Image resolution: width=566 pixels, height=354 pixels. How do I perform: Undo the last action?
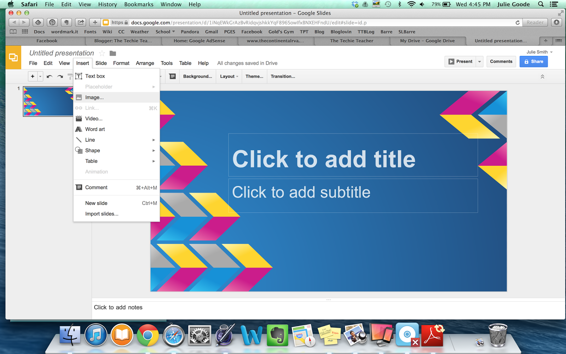pyautogui.click(x=50, y=76)
